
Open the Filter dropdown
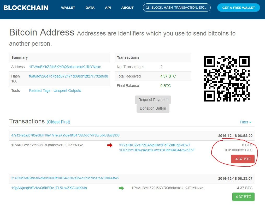245,122
